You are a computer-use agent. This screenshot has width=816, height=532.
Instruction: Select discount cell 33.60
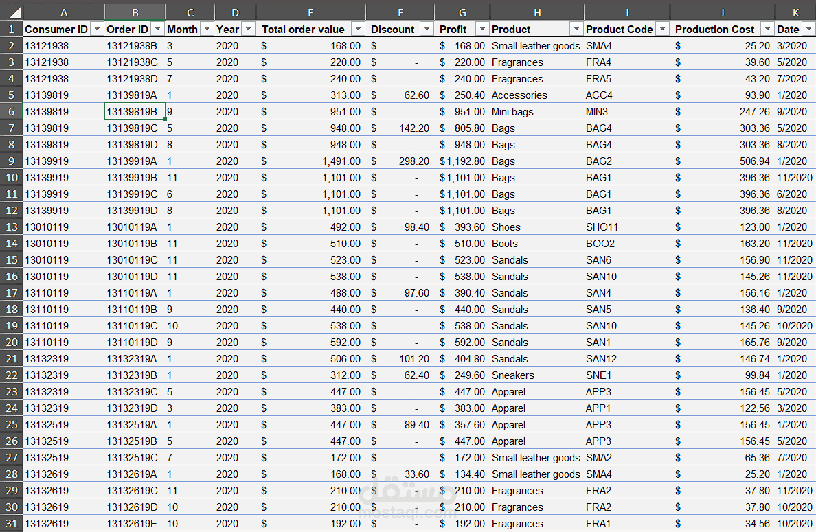[x=400, y=474]
